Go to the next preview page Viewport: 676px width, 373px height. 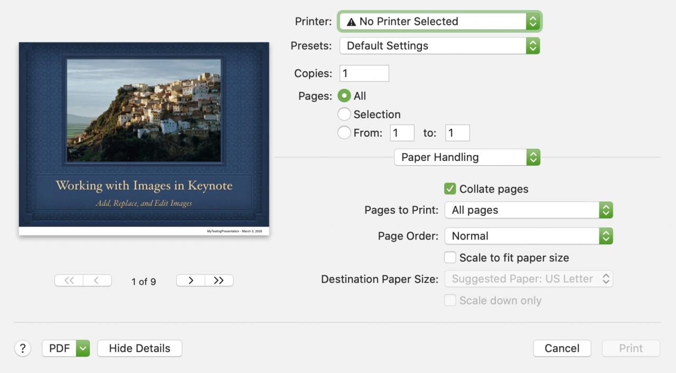[x=191, y=281]
